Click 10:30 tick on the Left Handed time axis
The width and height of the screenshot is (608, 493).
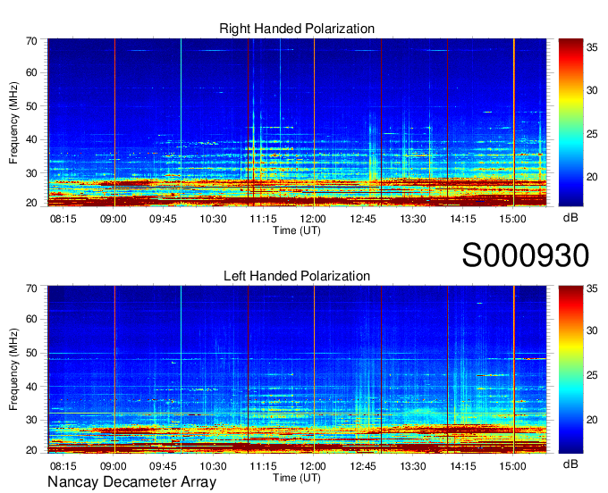click(x=213, y=466)
